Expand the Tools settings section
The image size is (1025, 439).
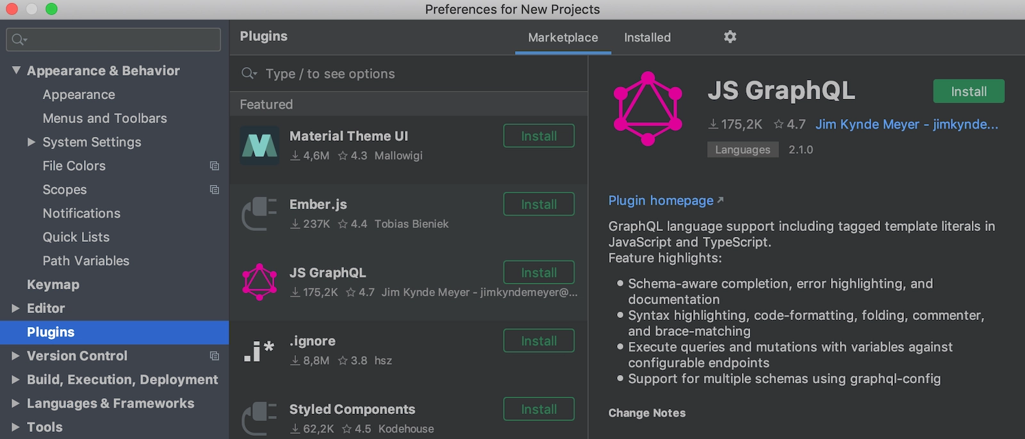[16, 427]
